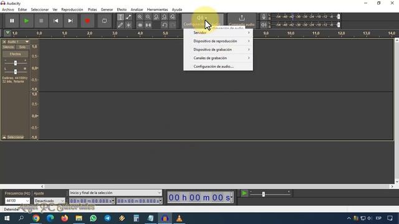This screenshot has width=399, height=224.
Task: Select the Envelope tool
Action: coord(128,17)
